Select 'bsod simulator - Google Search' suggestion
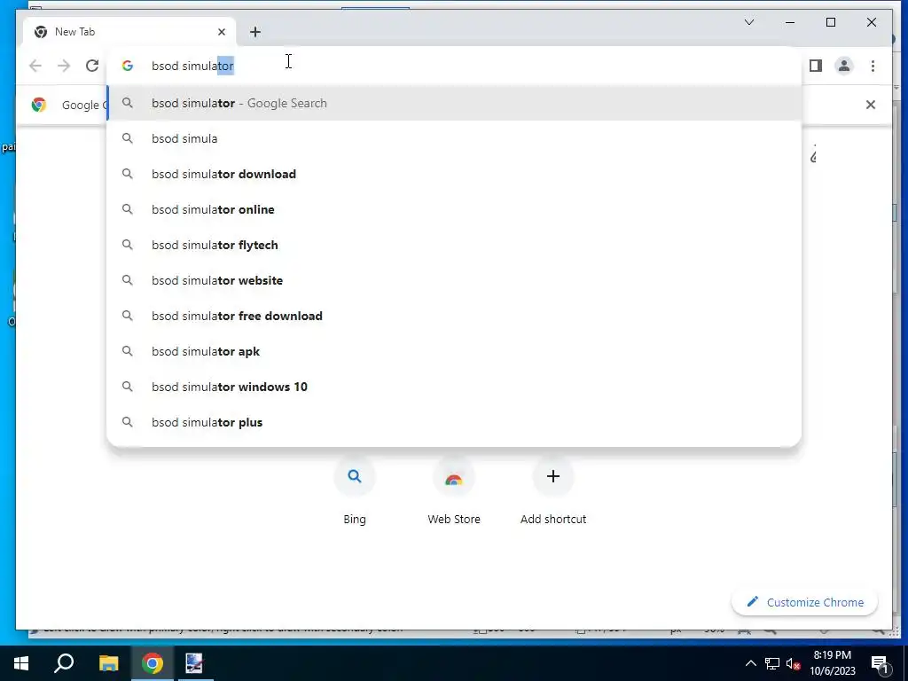Image resolution: width=908 pixels, height=681 pixels. tap(454, 103)
